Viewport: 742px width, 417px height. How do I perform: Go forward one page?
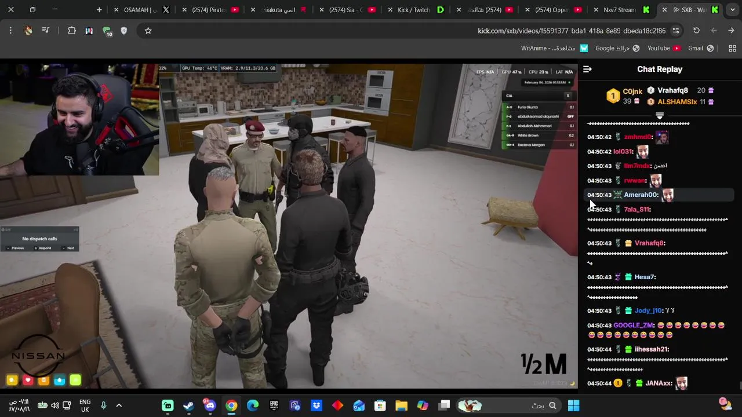coord(714,31)
